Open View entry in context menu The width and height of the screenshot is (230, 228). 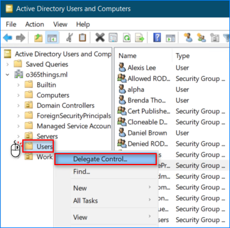105,217
